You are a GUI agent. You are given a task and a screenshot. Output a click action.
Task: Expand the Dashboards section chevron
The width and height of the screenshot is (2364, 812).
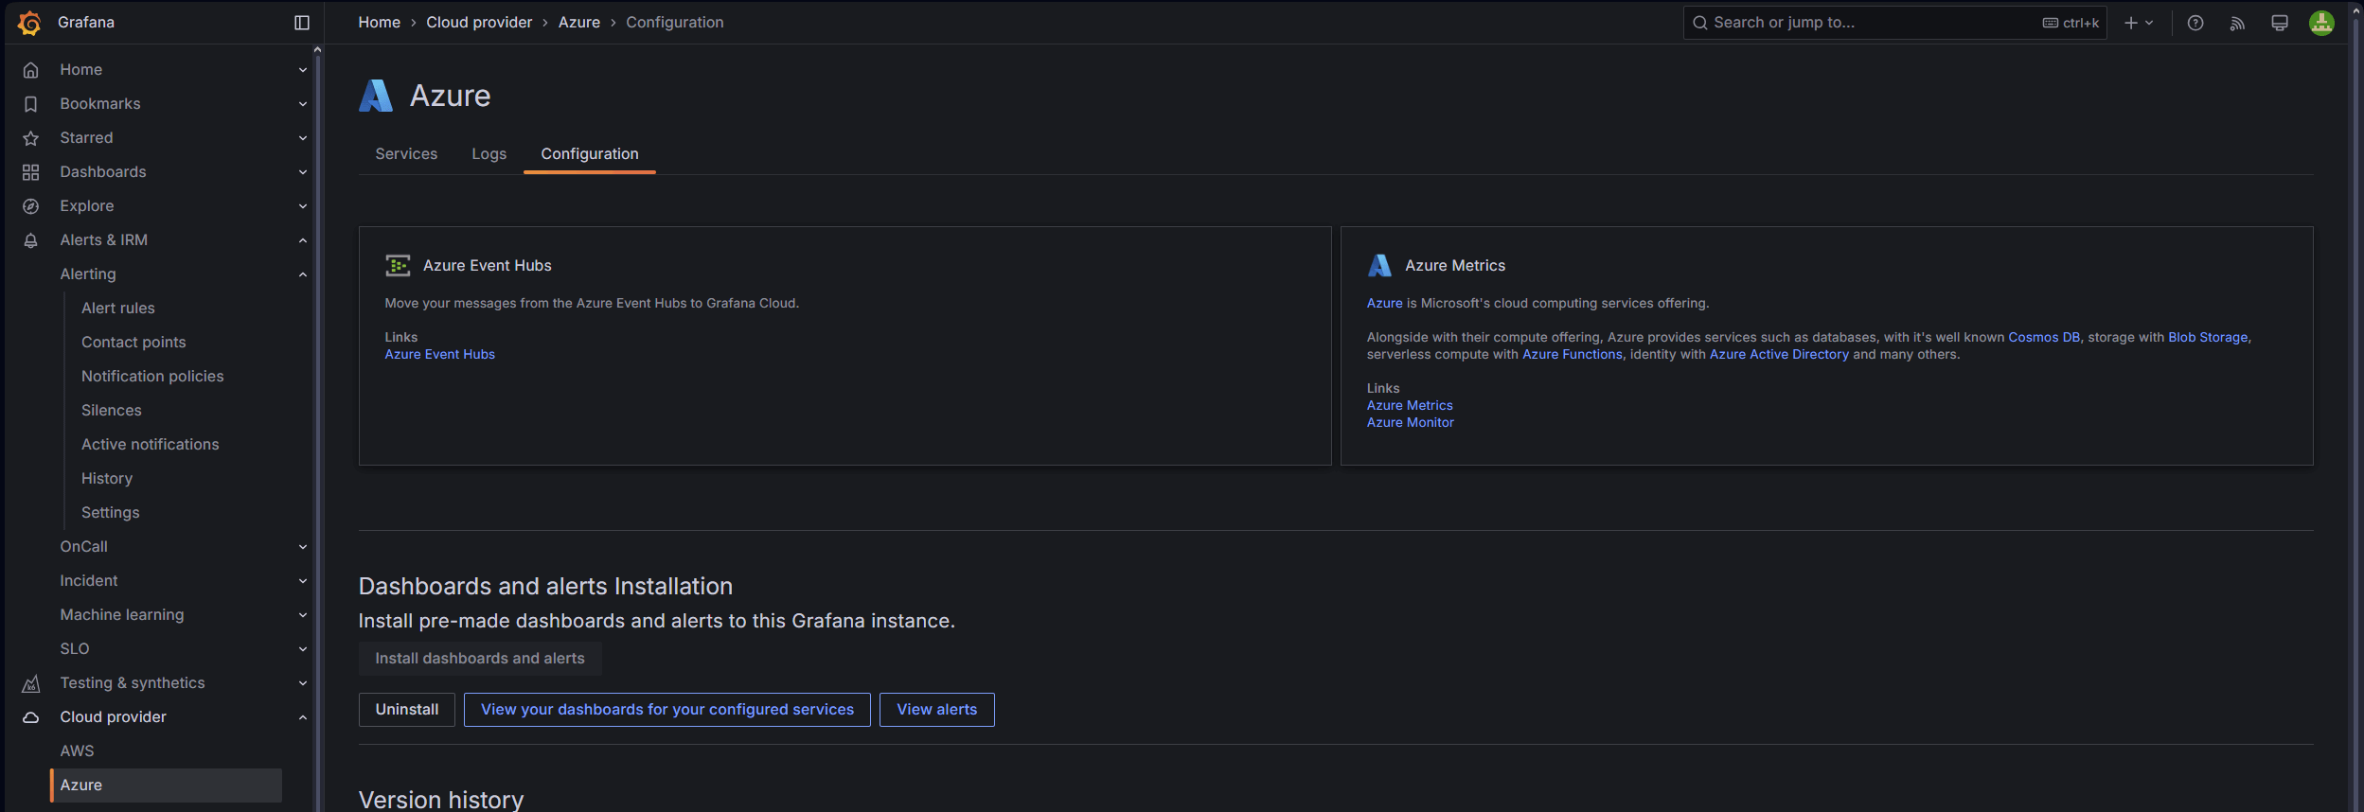303,172
